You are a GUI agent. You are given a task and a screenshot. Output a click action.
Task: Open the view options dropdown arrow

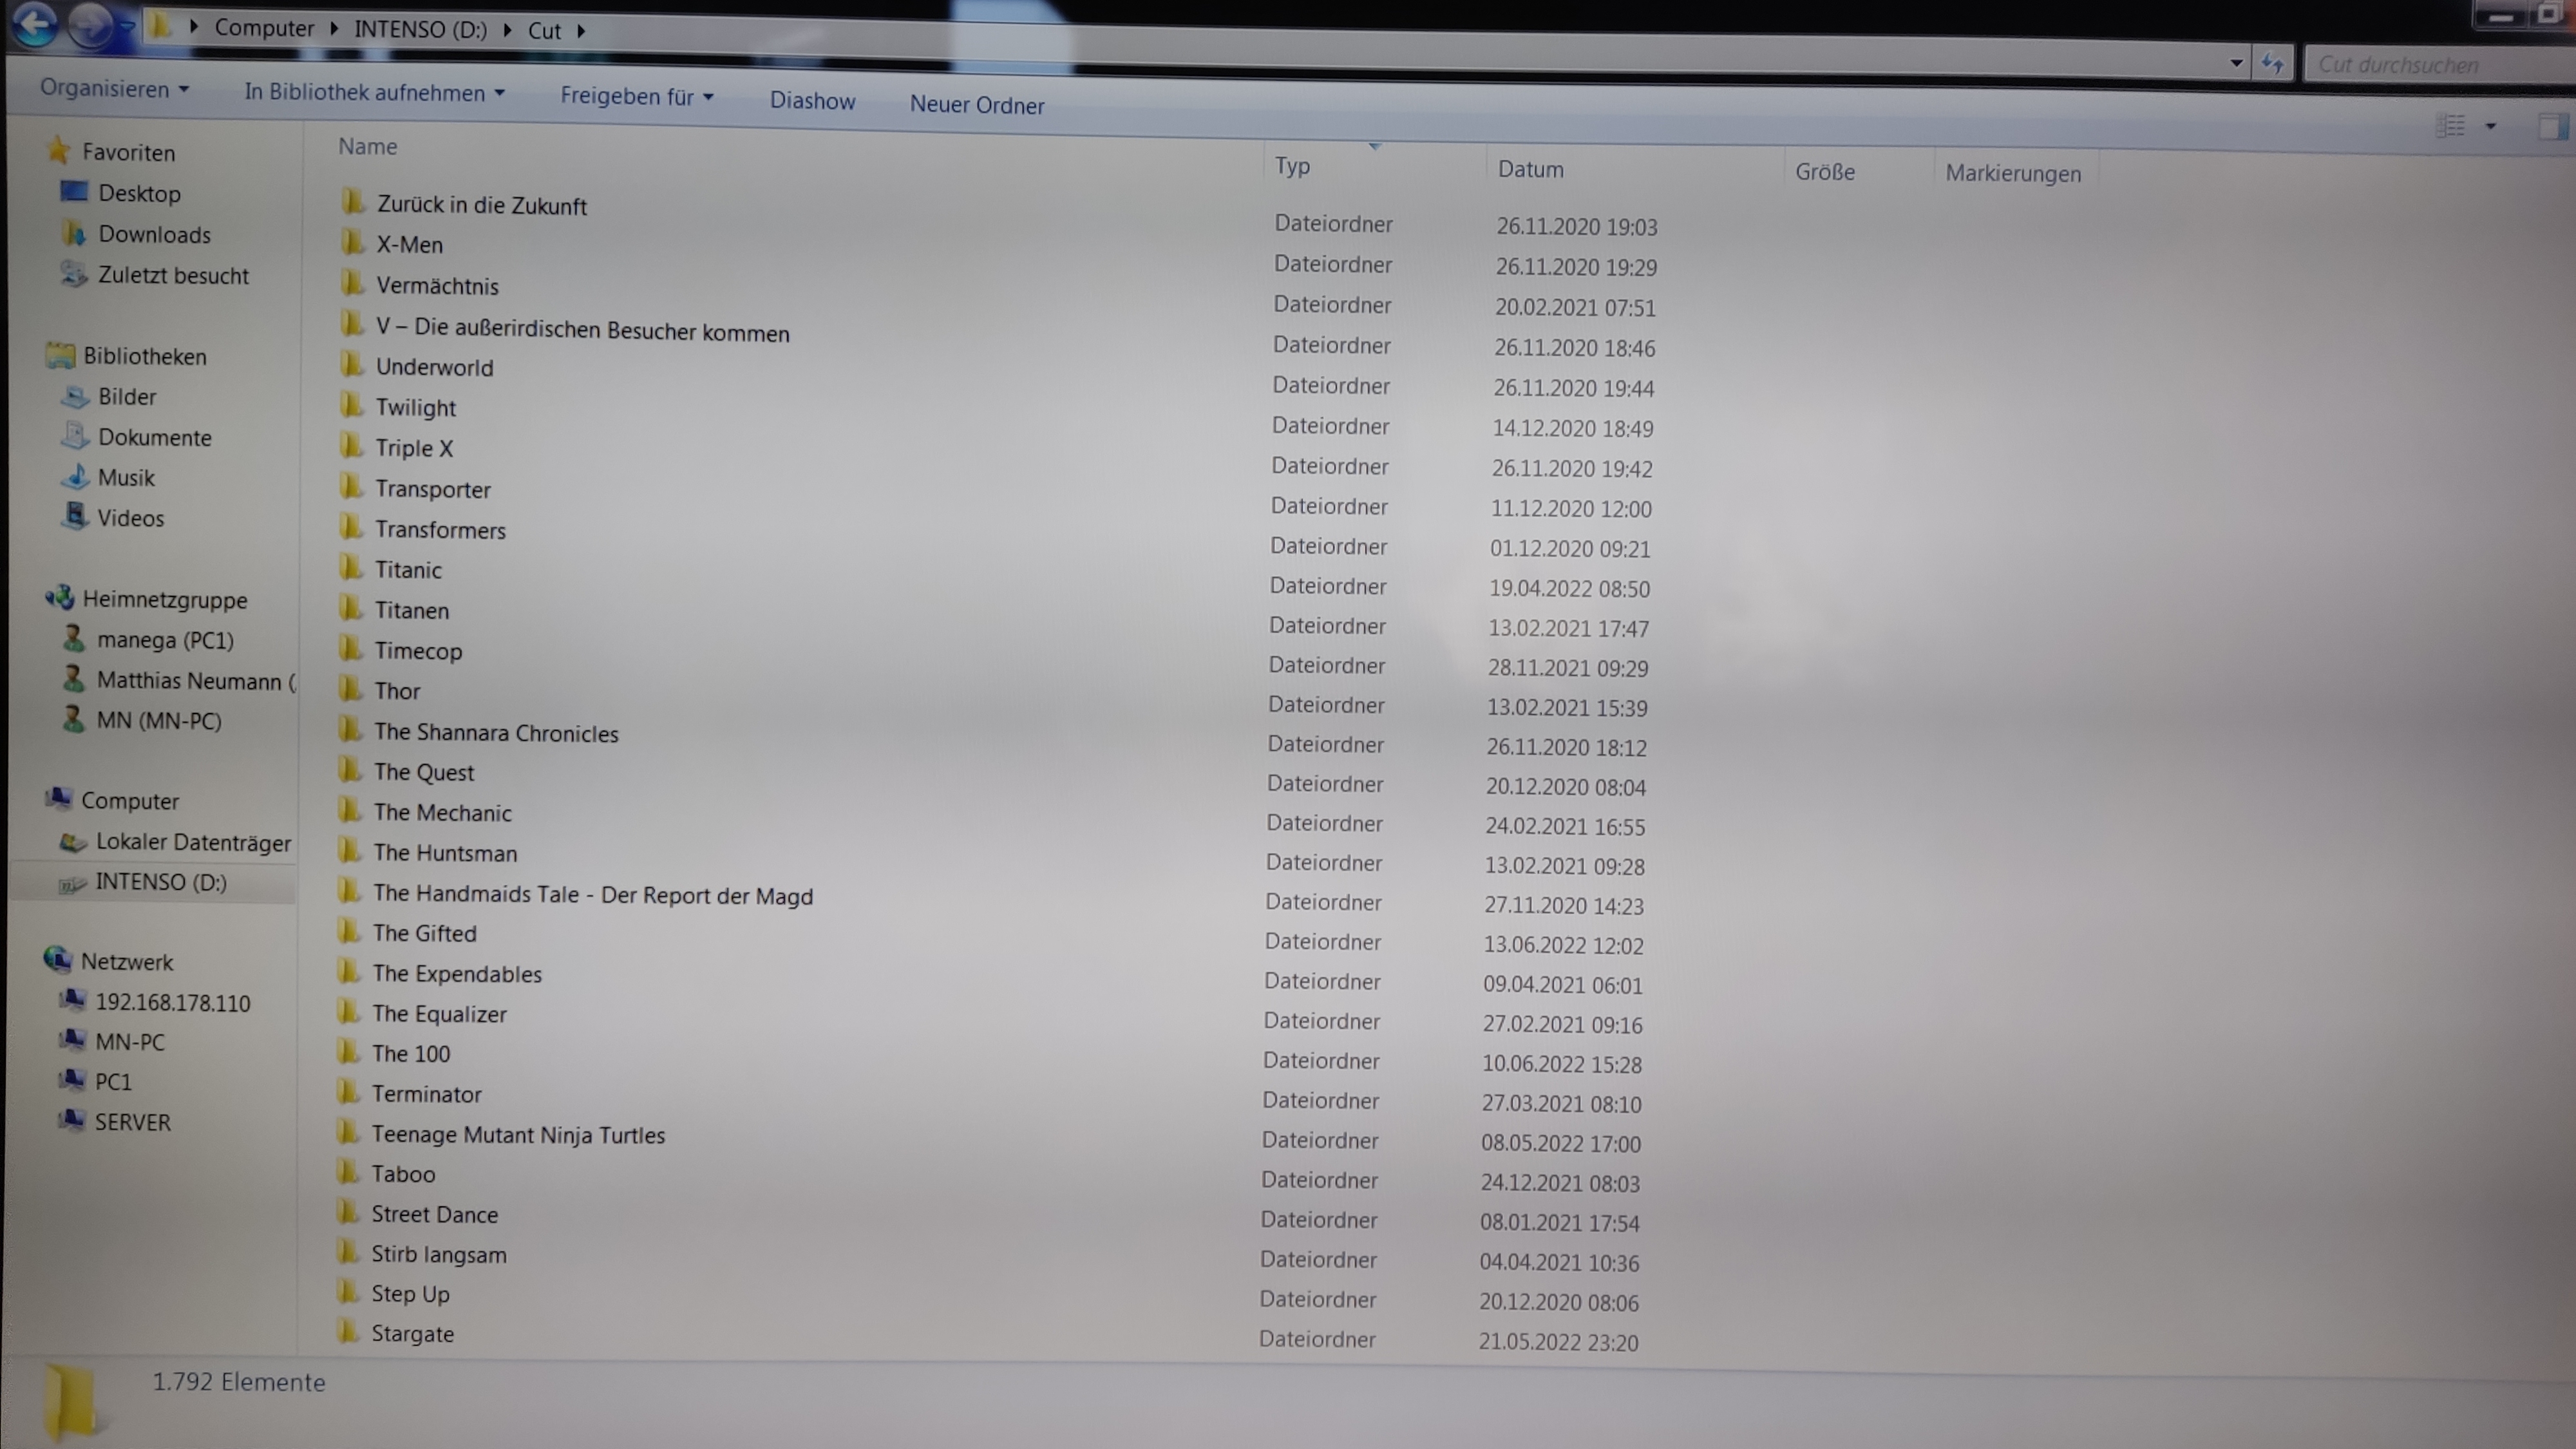(x=2491, y=127)
